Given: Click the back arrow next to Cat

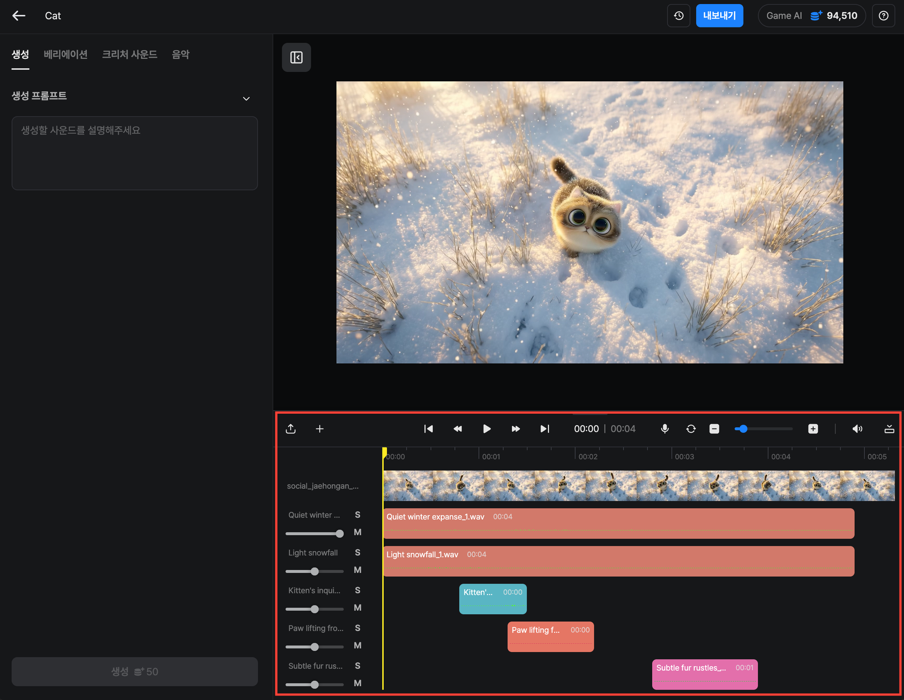Looking at the screenshot, I should pyautogui.click(x=19, y=16).
